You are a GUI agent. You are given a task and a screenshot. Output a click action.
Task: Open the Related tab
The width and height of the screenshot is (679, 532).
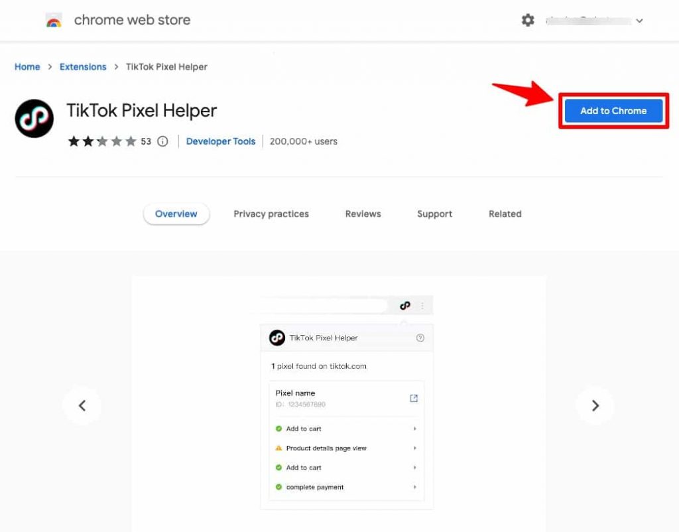click(505, 214)
